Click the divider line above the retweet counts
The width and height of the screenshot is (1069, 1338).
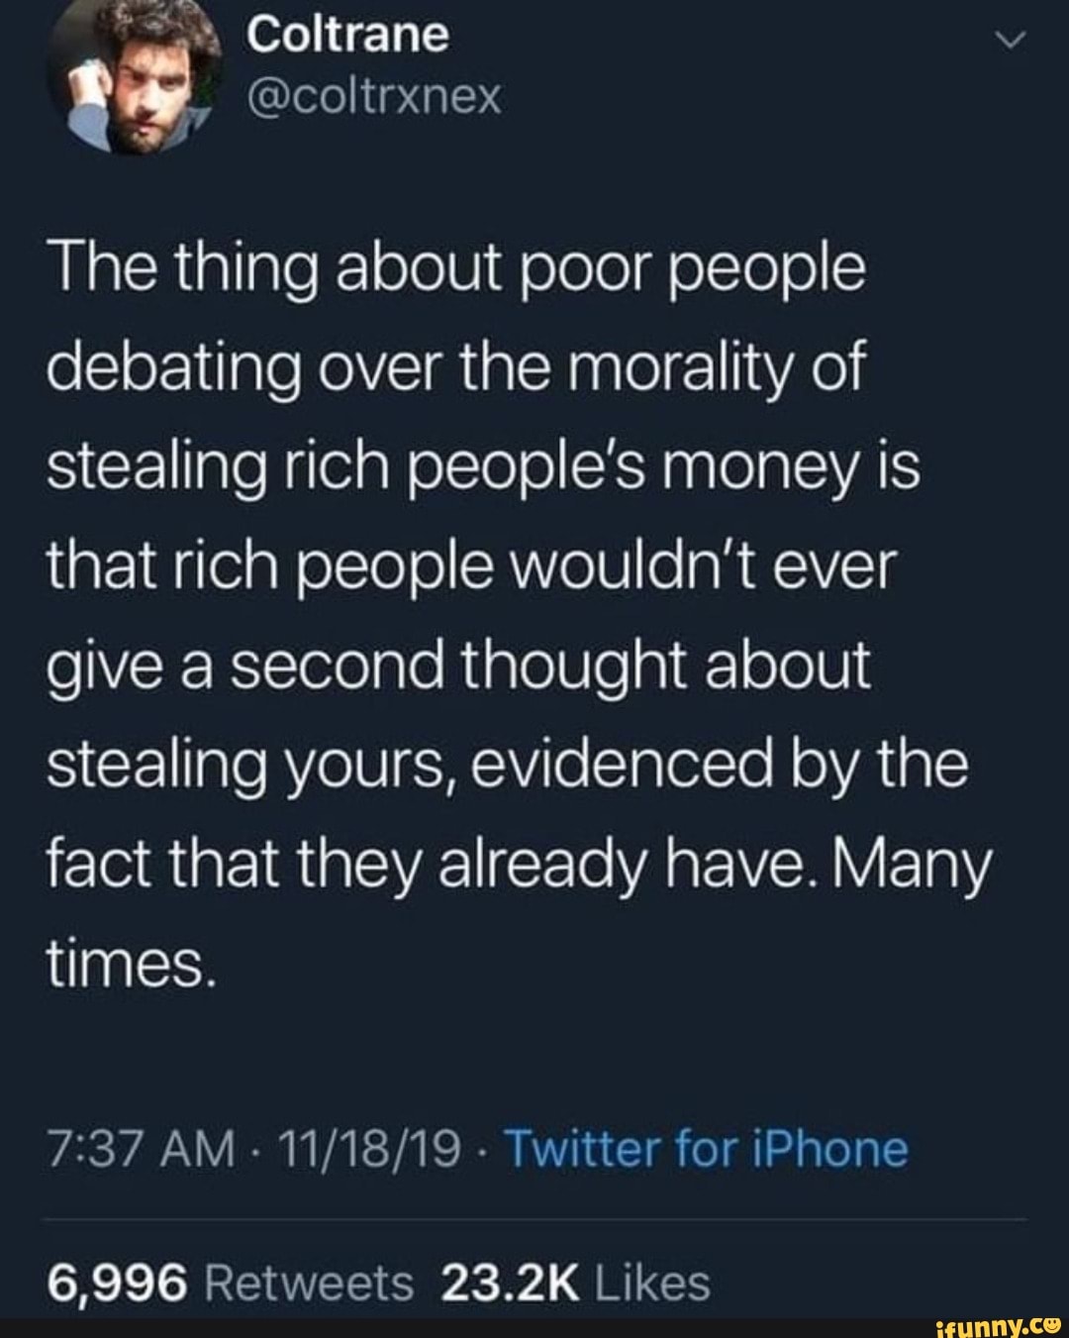click(x=534, y=1216)
